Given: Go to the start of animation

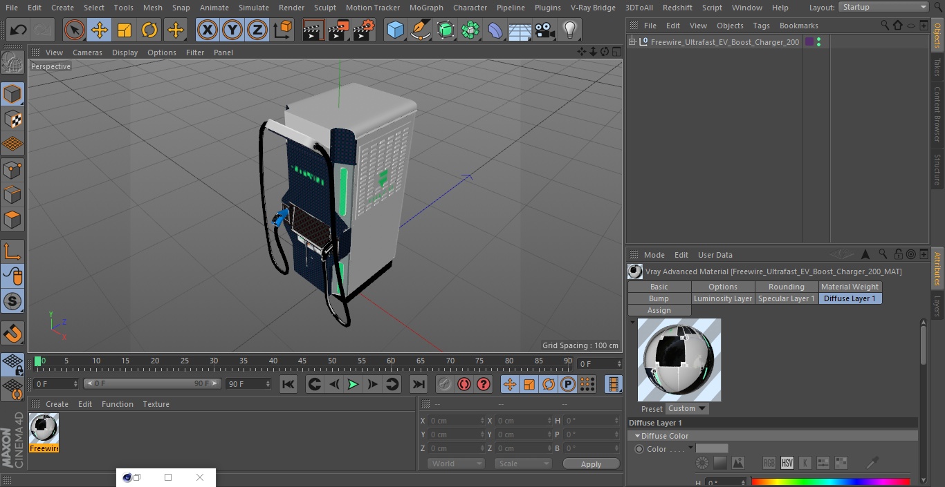Looking at the screenshot, I should pyautogui.click(x=288, y=384).
